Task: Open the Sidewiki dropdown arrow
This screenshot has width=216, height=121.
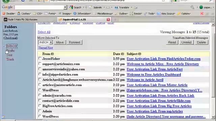Action: click(x=104, y=7)
